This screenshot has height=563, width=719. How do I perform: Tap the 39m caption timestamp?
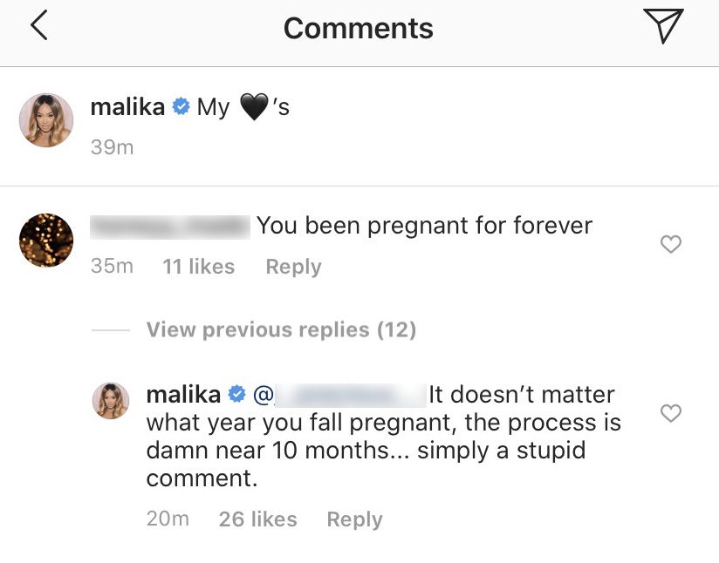tap(112, 146)
